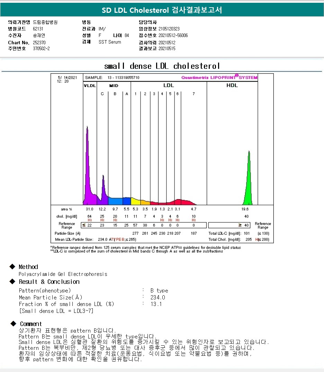Viewport: 324px width, 372px height.
Task: Click the 'area %' row label
Action: [66, 209]
